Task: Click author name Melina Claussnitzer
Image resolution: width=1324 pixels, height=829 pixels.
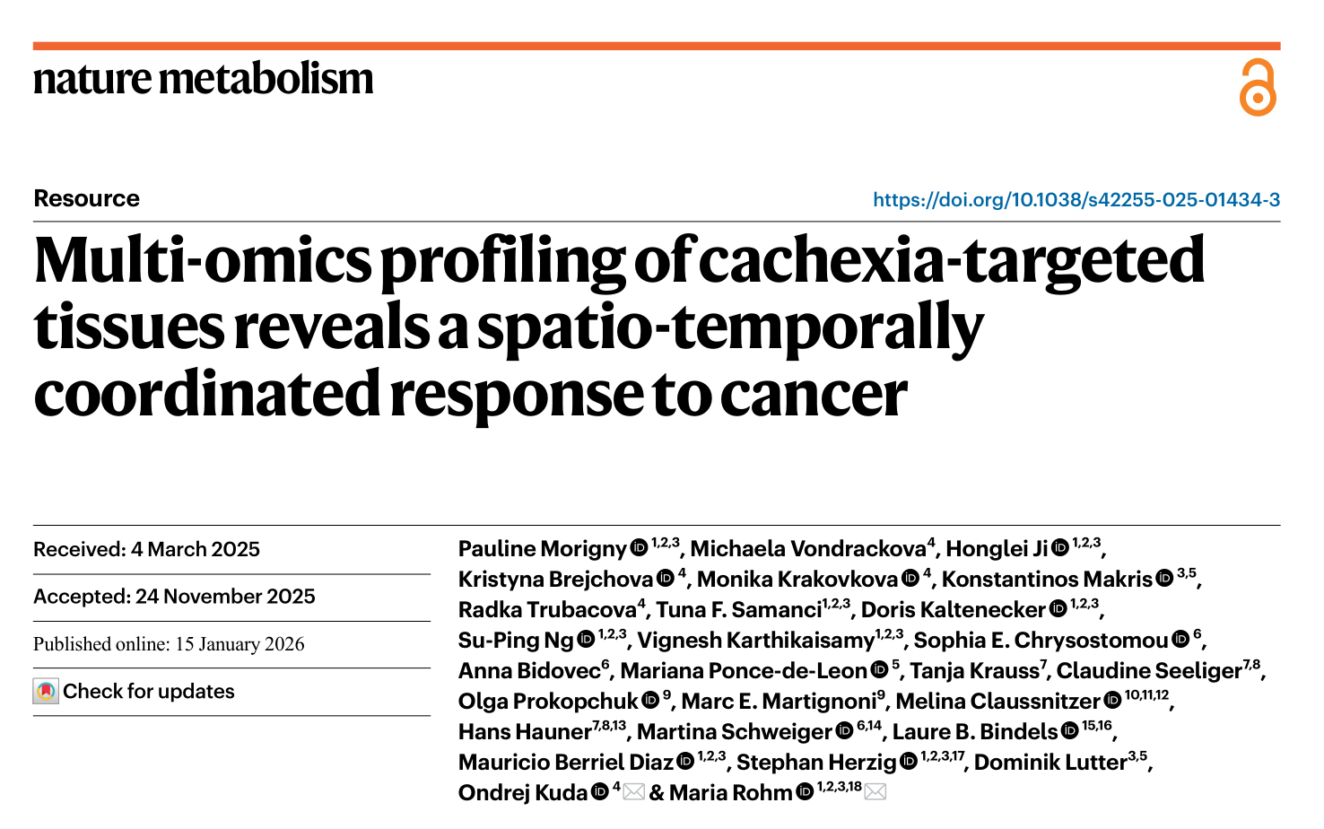Action: 997,701
